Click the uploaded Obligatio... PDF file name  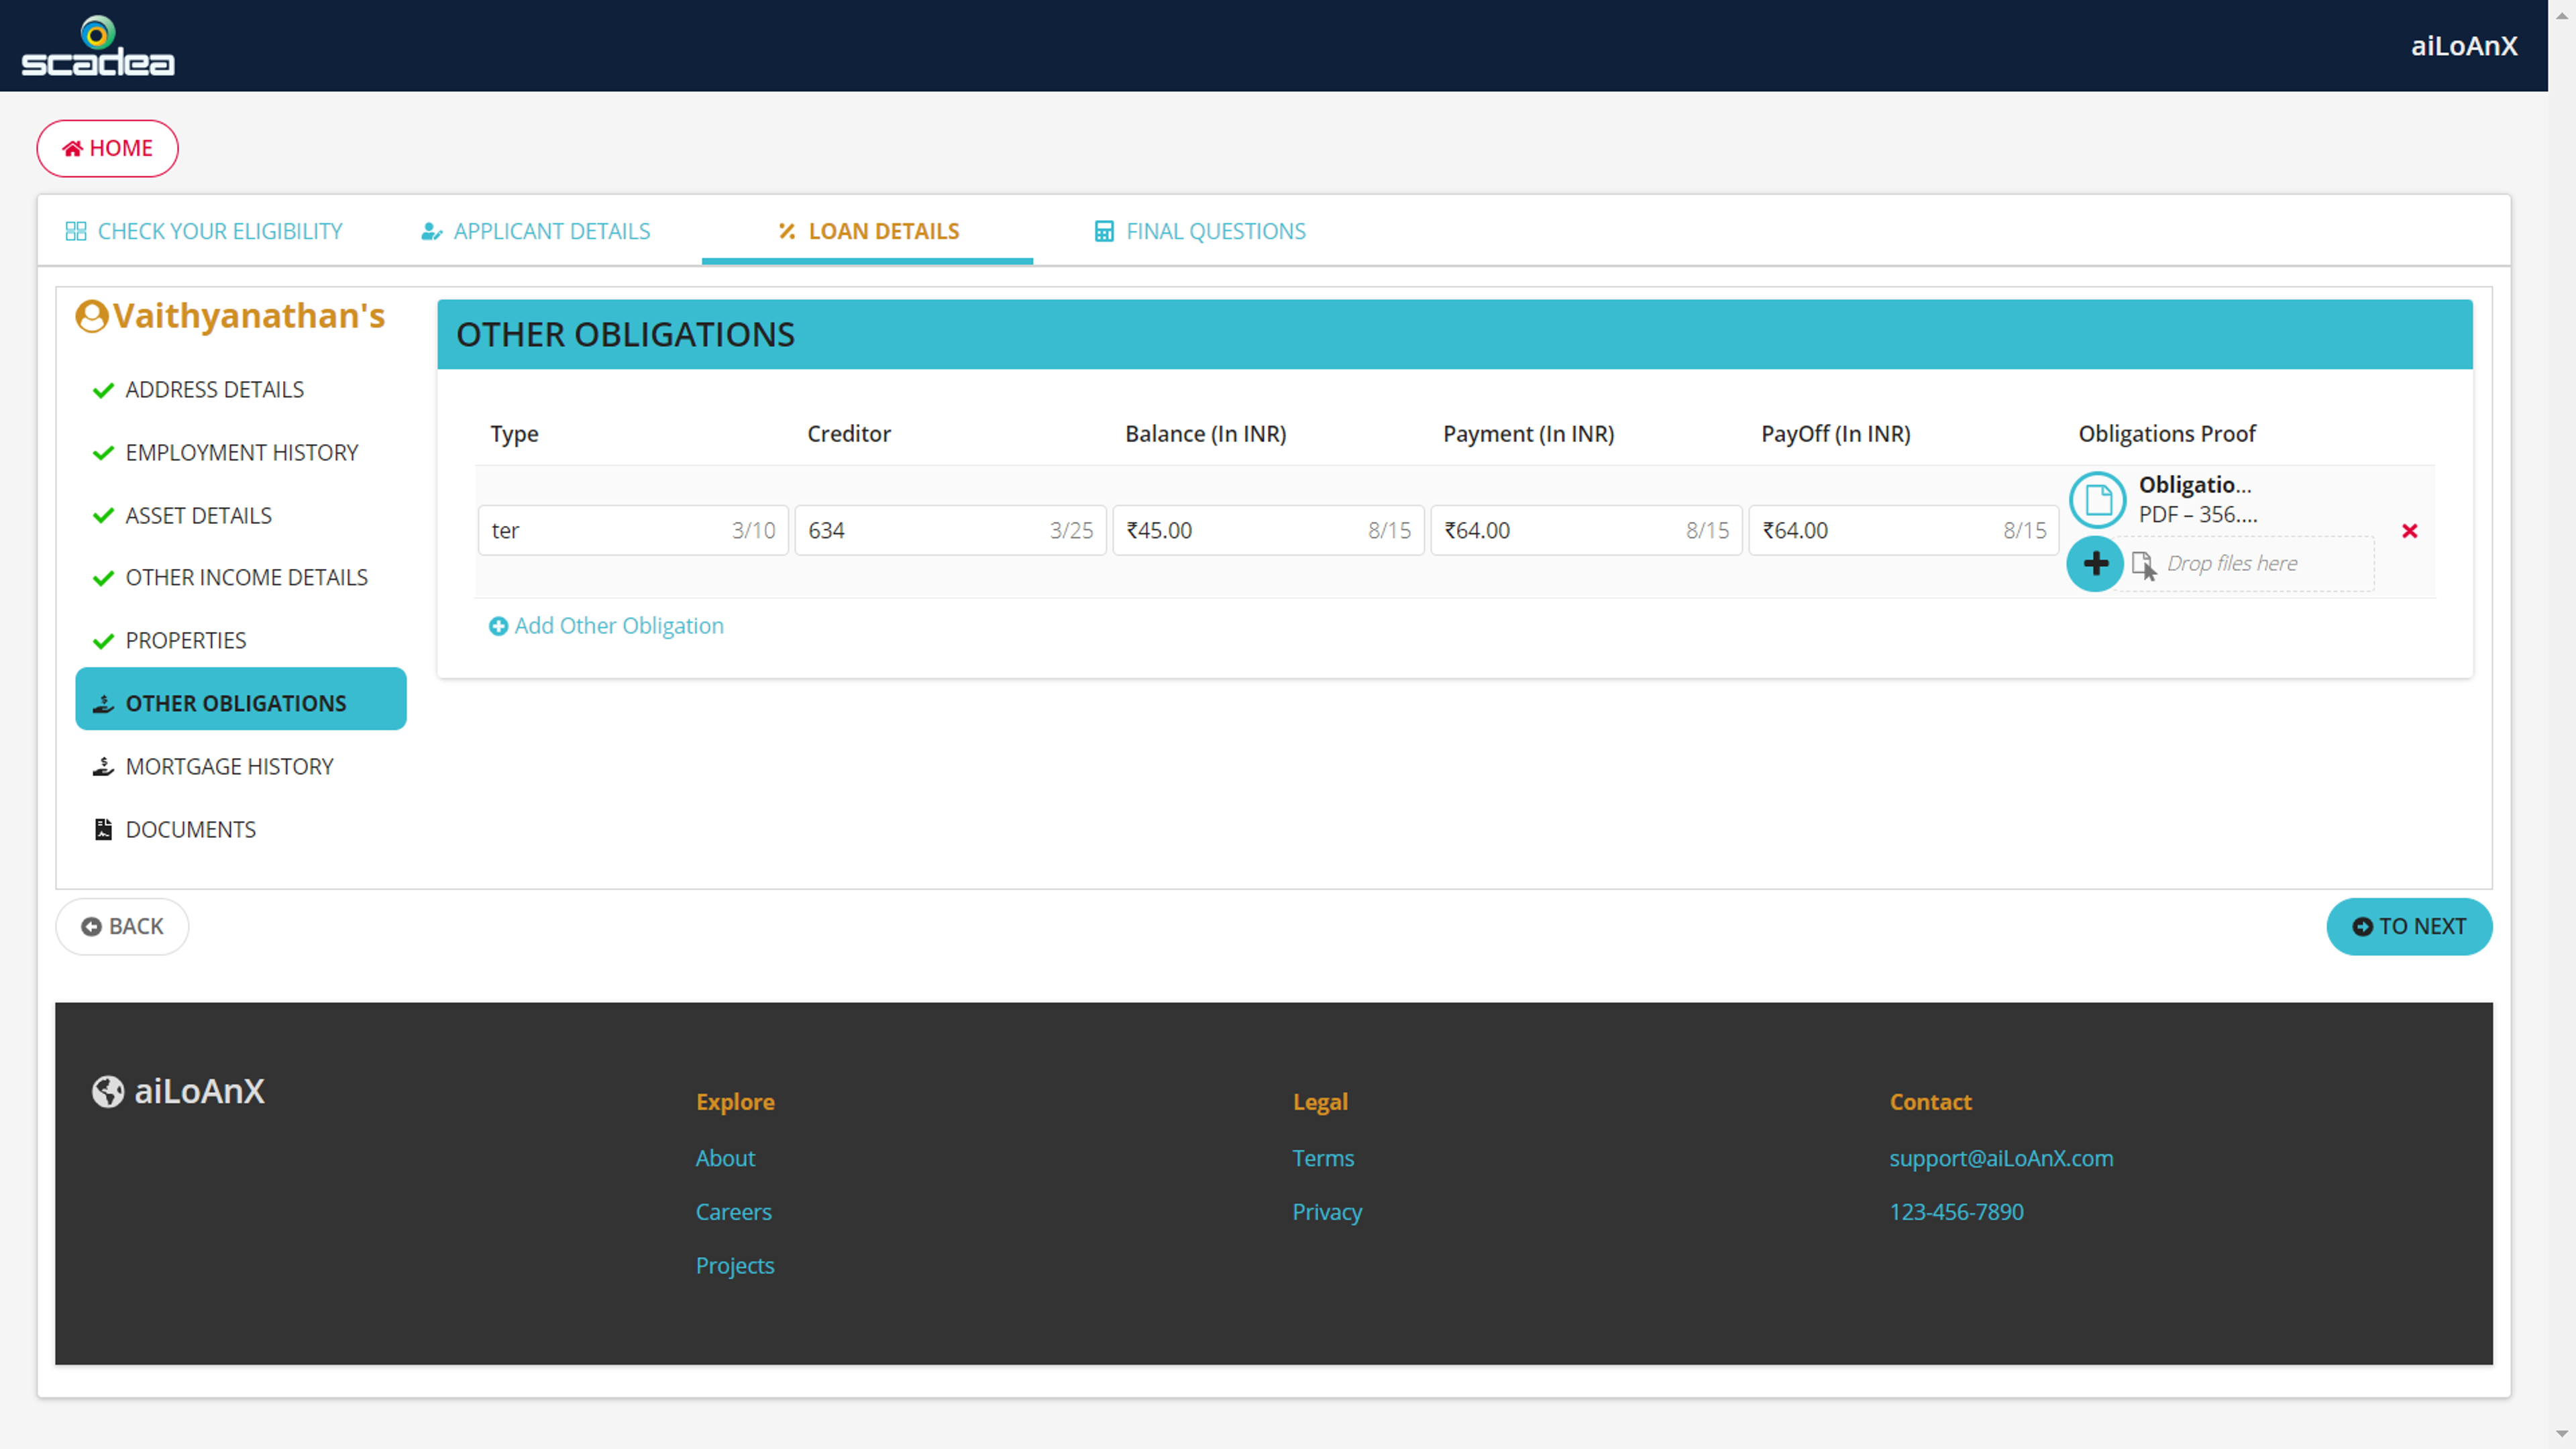[x=2195, y=485]
